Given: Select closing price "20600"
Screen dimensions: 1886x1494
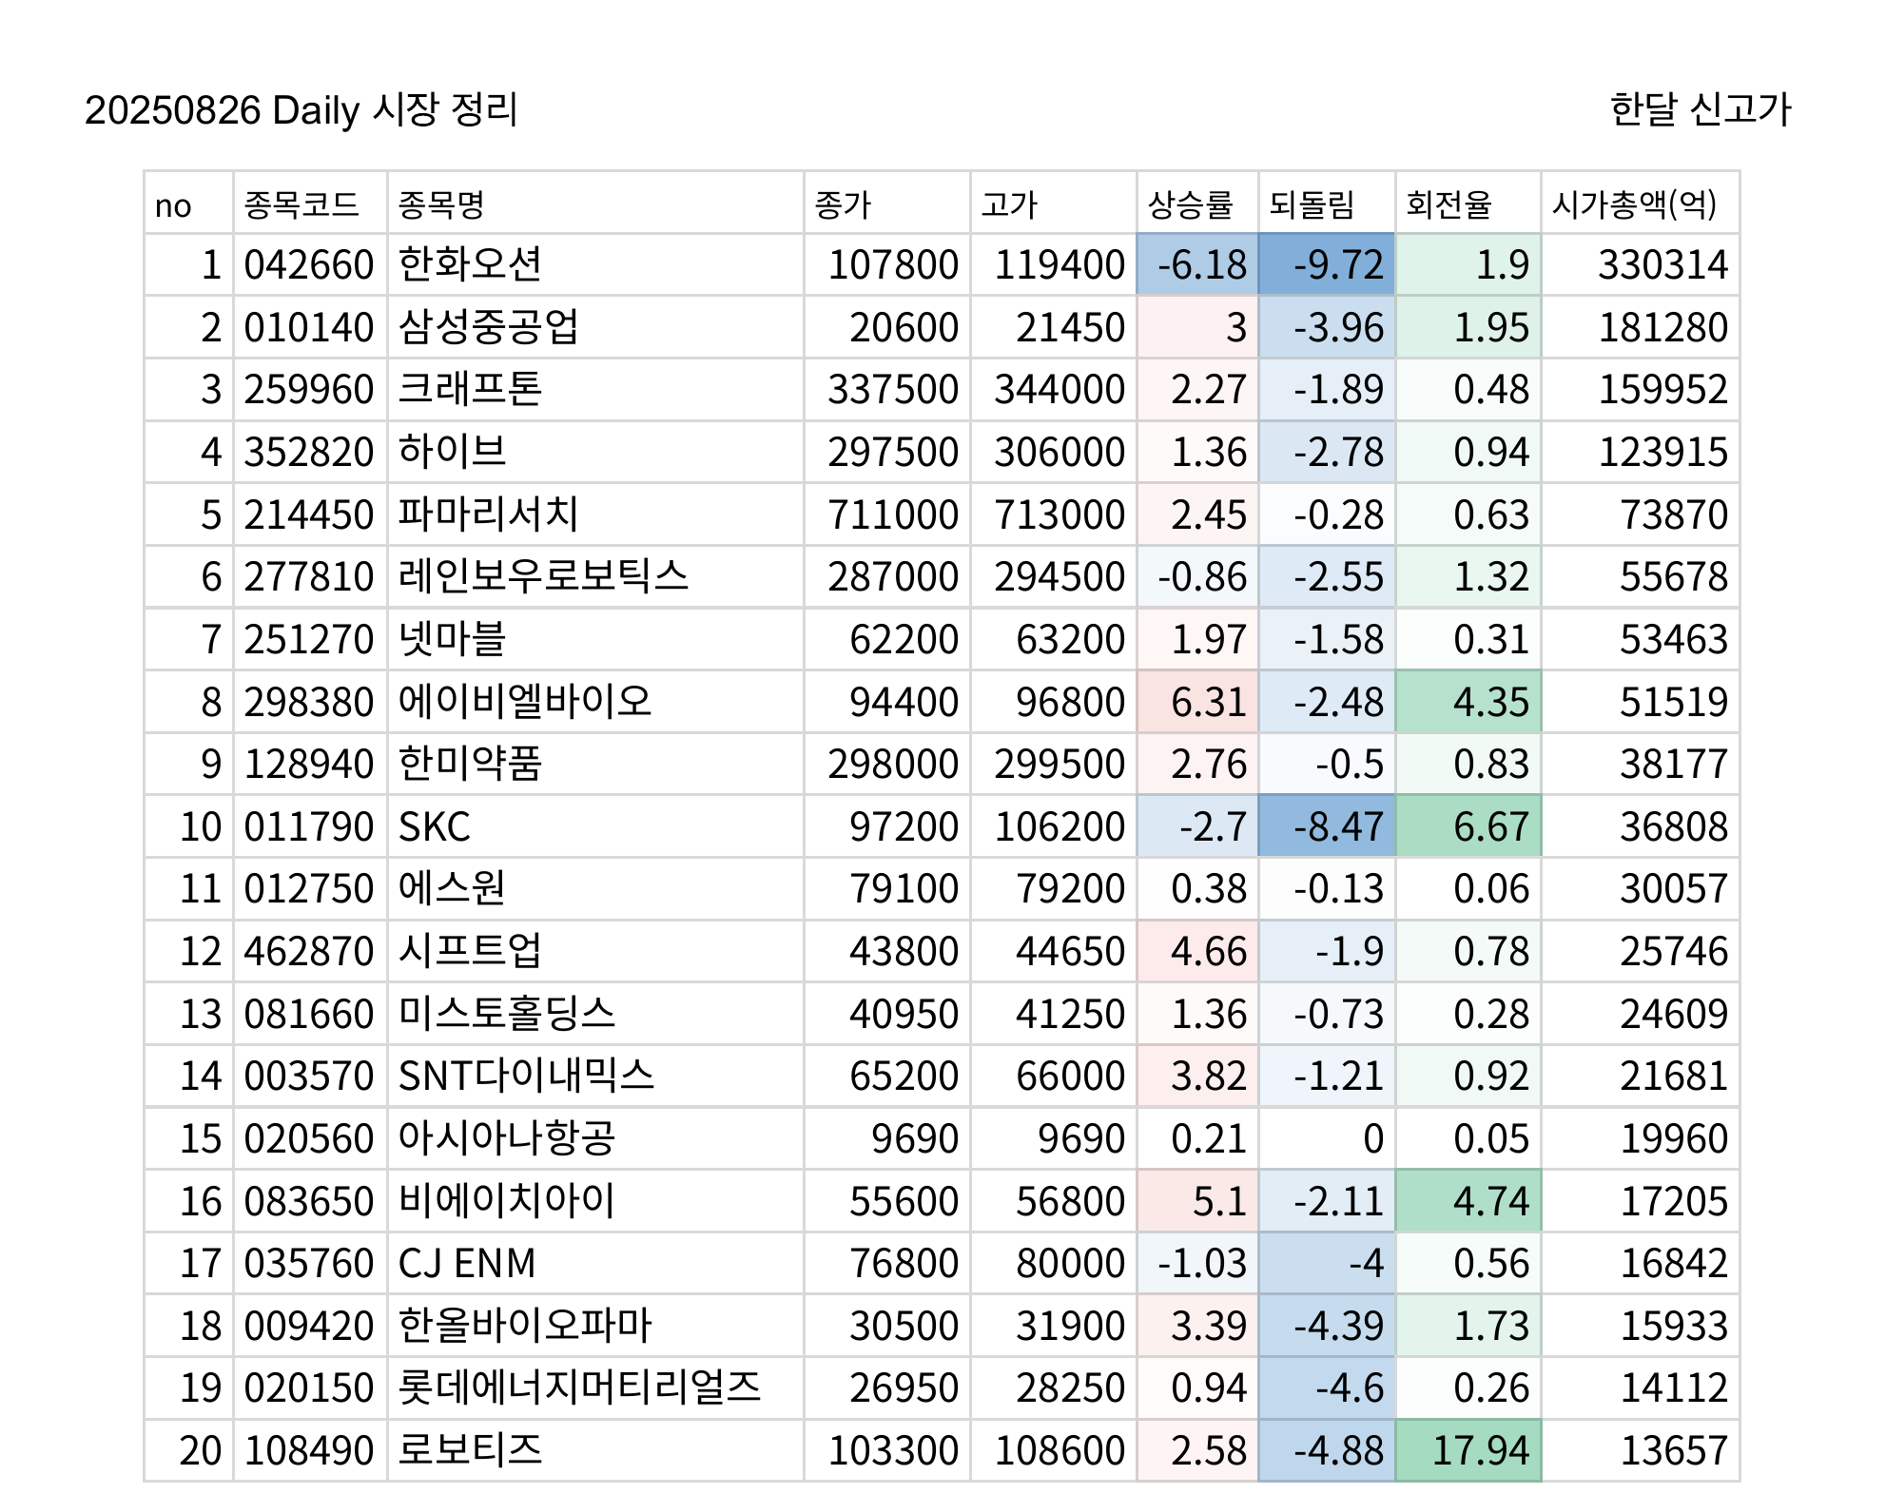Looking at the screenshot, I should [x=904, y=328].
